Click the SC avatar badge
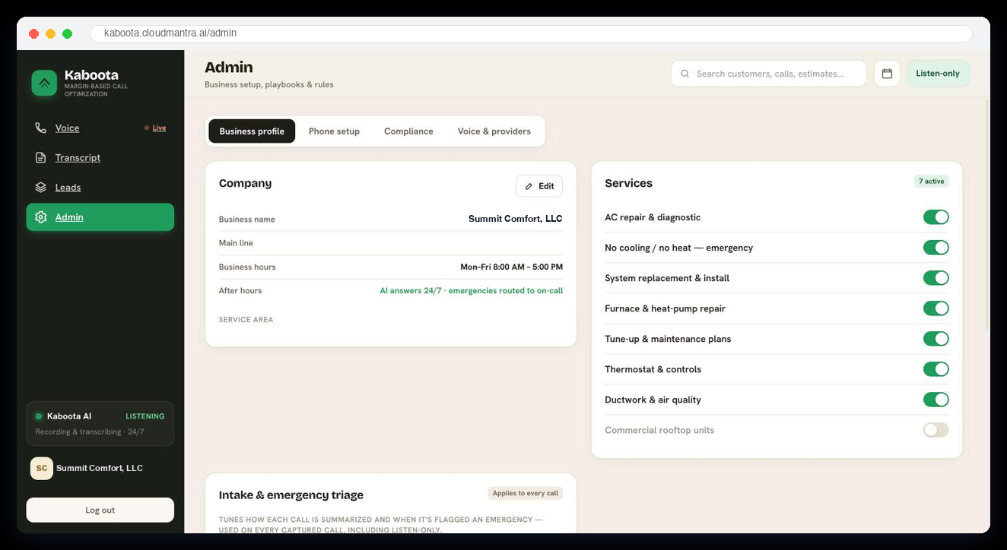1007x550 pixels. (x=42, y=468)
